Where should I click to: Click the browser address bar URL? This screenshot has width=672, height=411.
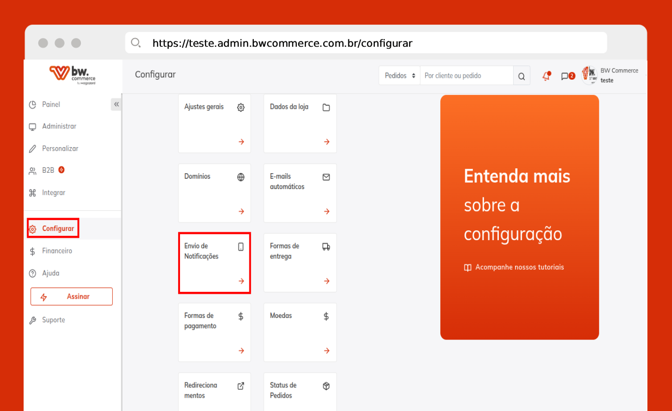click(282, 43)
